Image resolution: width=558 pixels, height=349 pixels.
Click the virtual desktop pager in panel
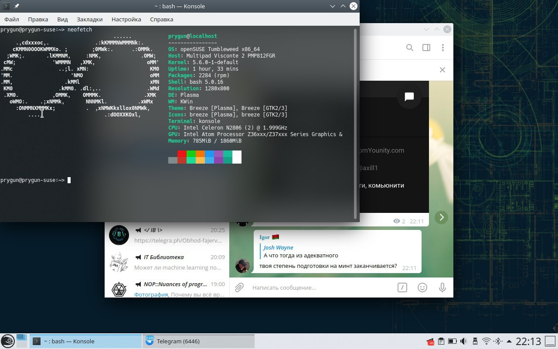(x=22, y=341)
